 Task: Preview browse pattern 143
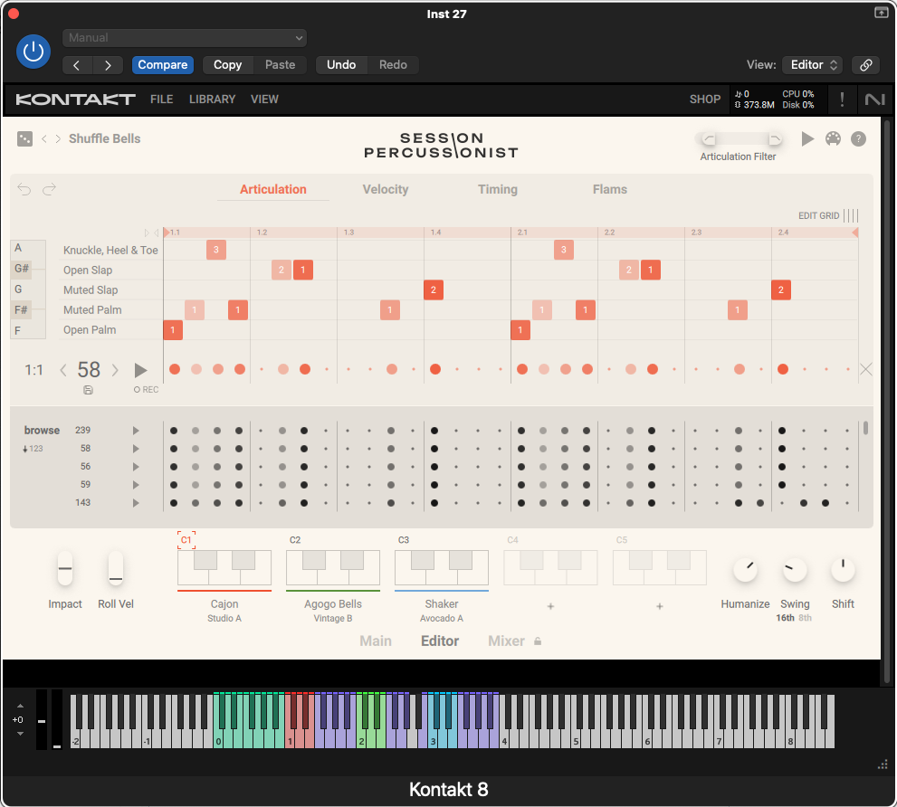click(x=136, y=503)
